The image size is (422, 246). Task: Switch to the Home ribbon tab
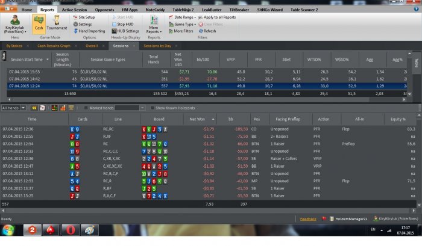tap(27, 10)
